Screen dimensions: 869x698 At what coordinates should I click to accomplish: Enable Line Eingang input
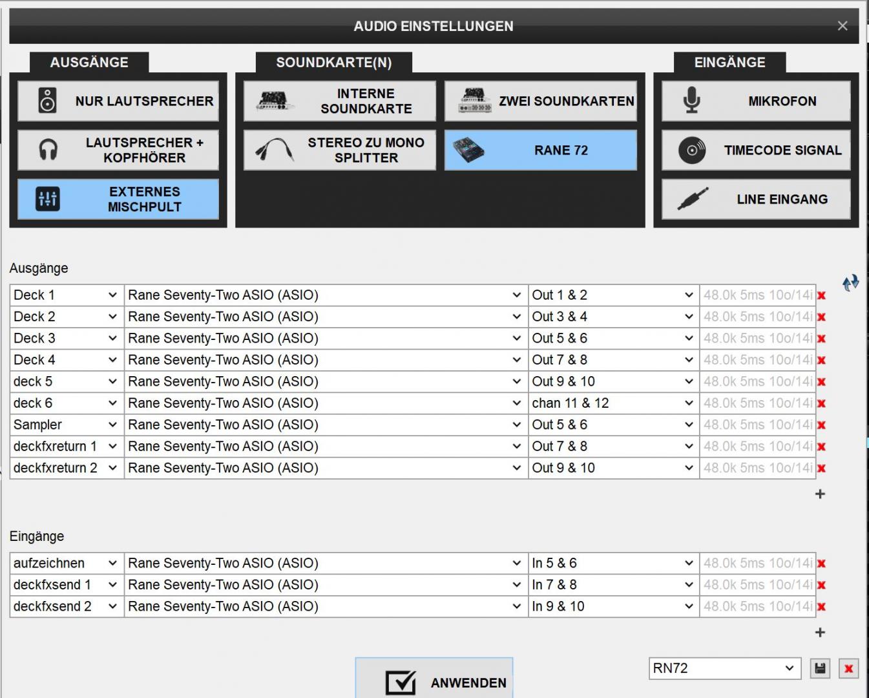pyautogui.click(x=756, y=199)
